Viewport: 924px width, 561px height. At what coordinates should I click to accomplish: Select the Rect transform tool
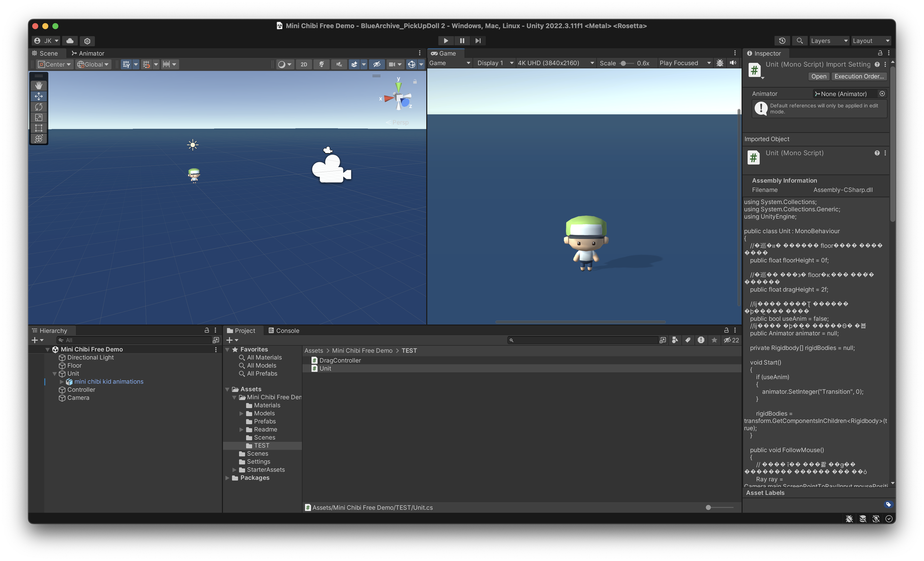(39, 128)
